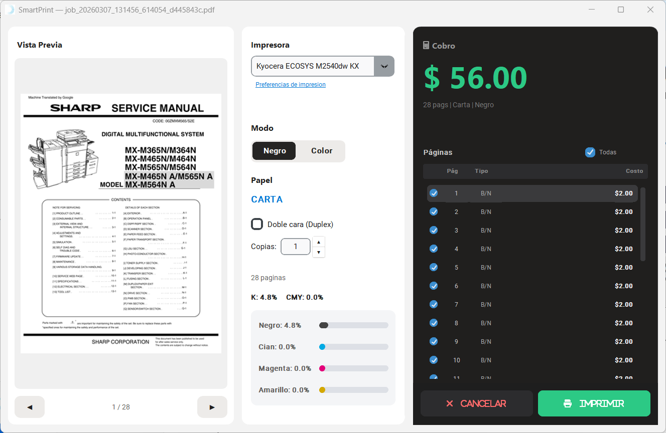The height and width of the screenshot is (433, 666).
Task: Click the Kyocera ECOSYS printer combo box
Action: 311,66
